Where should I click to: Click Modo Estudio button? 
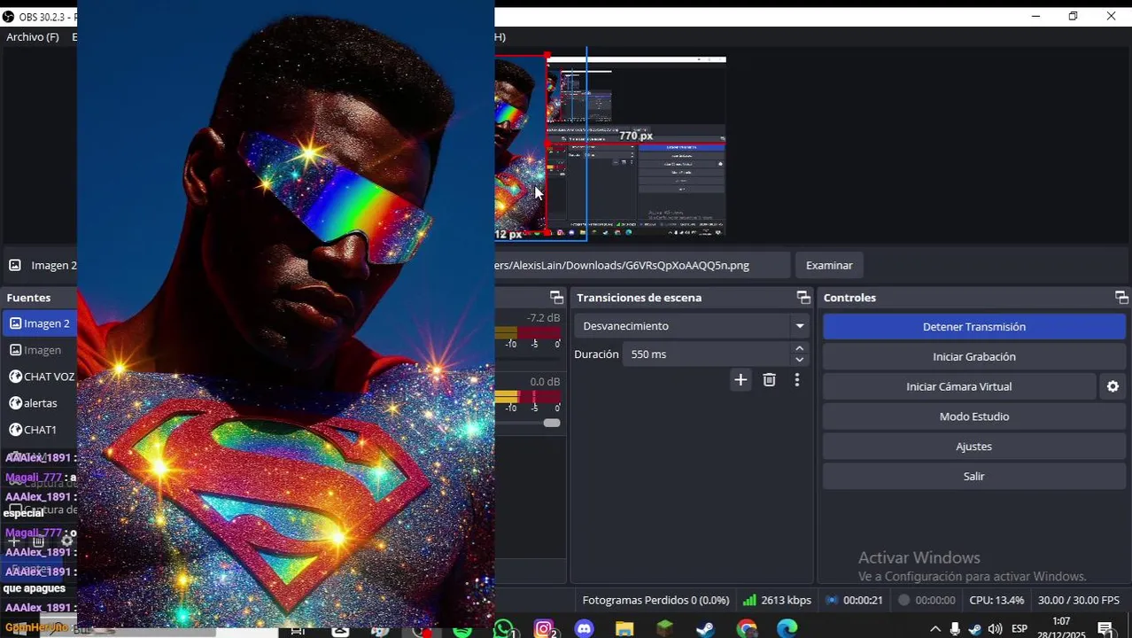click(974, 416)
